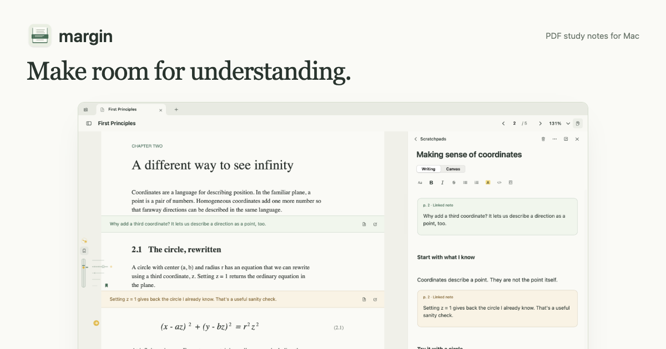Adjust the vertical page slider in gutter
This screenshot has height=349, width=666.
pos(84,273)
